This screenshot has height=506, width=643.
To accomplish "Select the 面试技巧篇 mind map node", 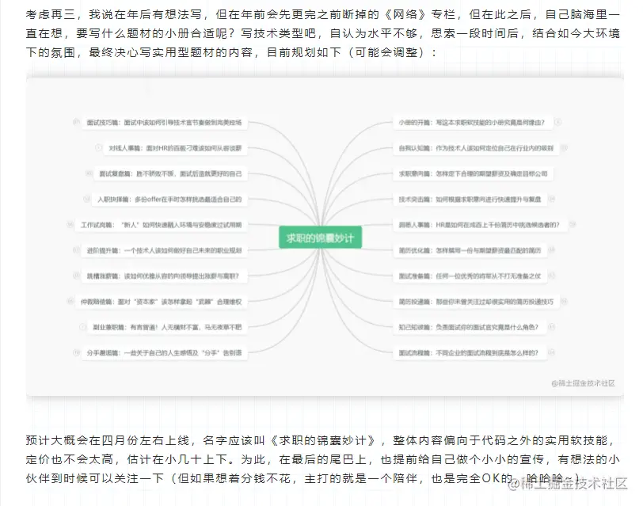I will [165, 122].
